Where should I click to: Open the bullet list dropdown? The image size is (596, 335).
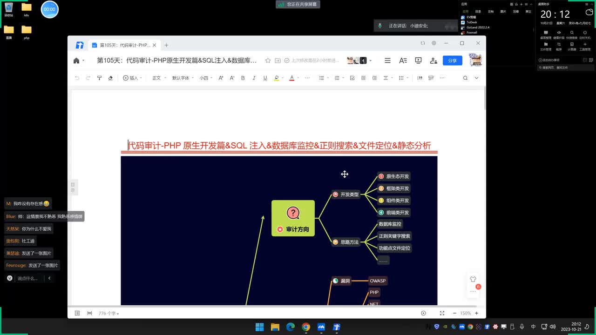point(323,78)
